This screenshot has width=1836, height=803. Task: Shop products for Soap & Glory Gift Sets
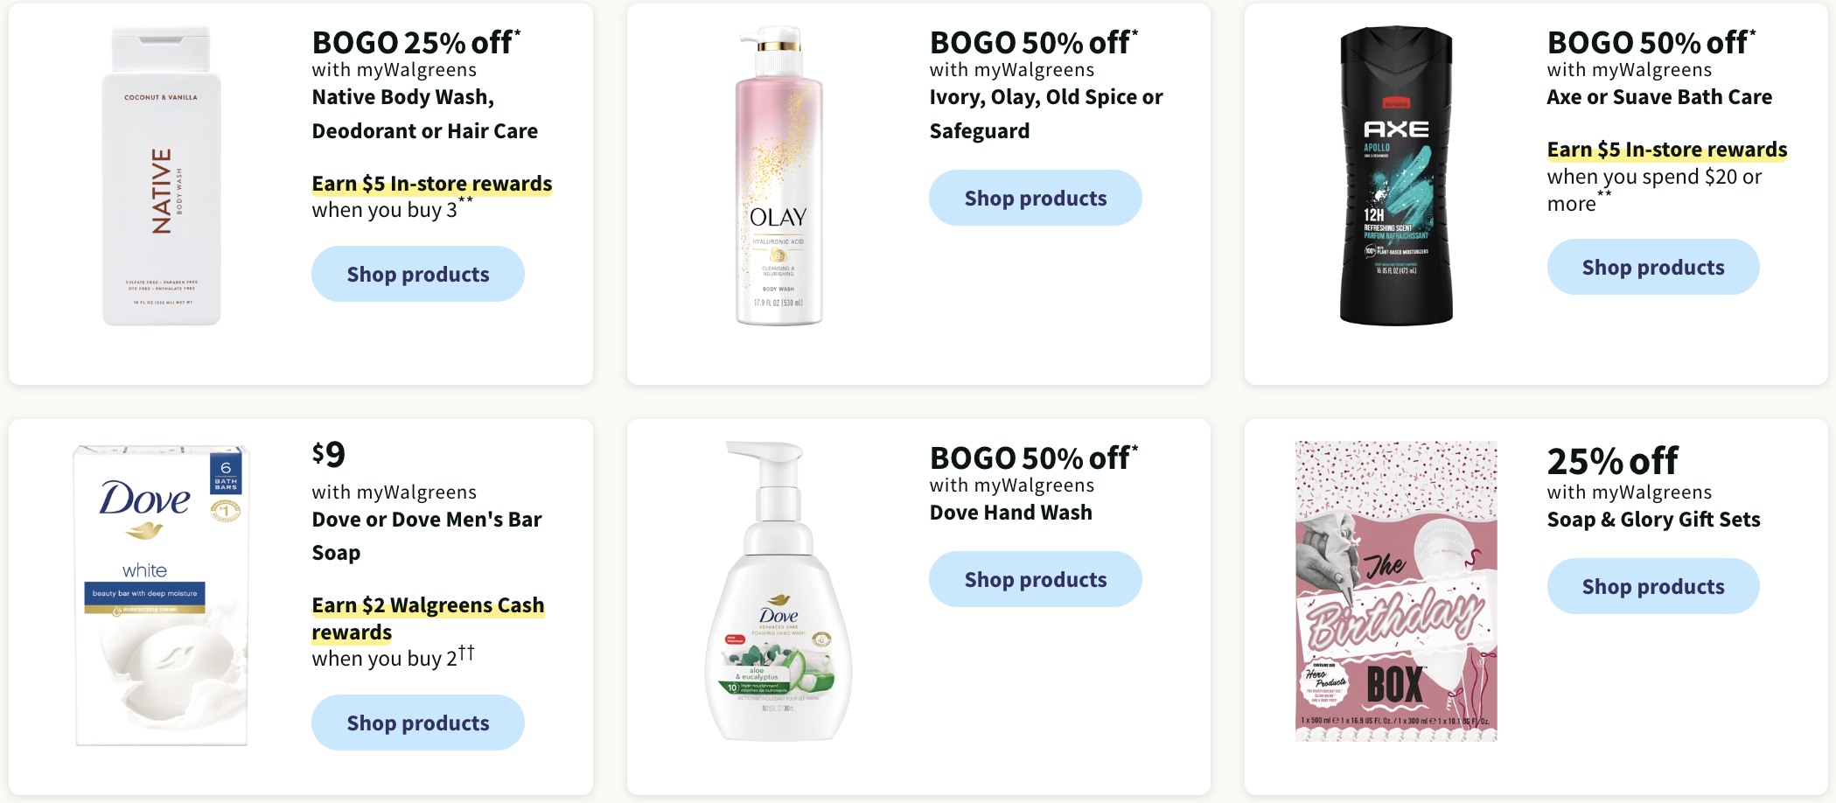[x=1653, y=586]
